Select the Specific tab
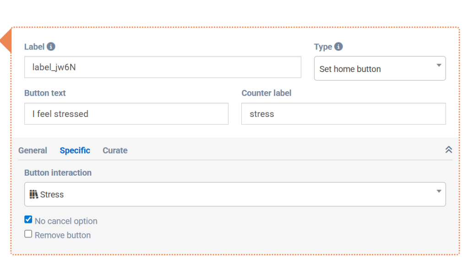The image size is (469, 260). [75, 150]
